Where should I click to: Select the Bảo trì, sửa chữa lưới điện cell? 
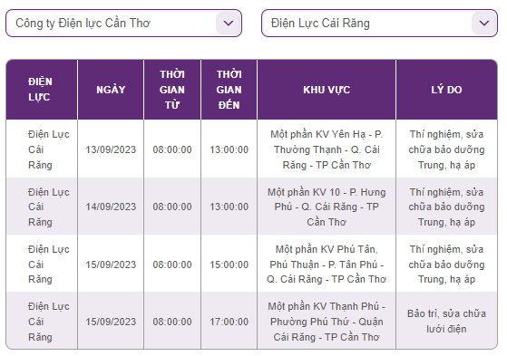446,322
